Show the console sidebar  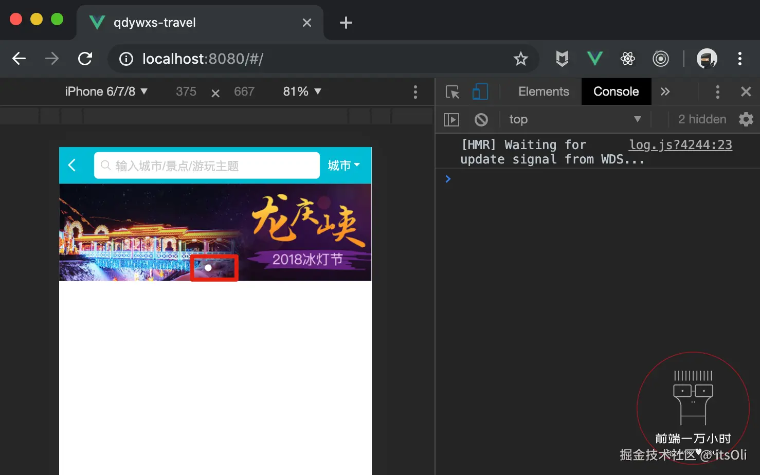451,120
